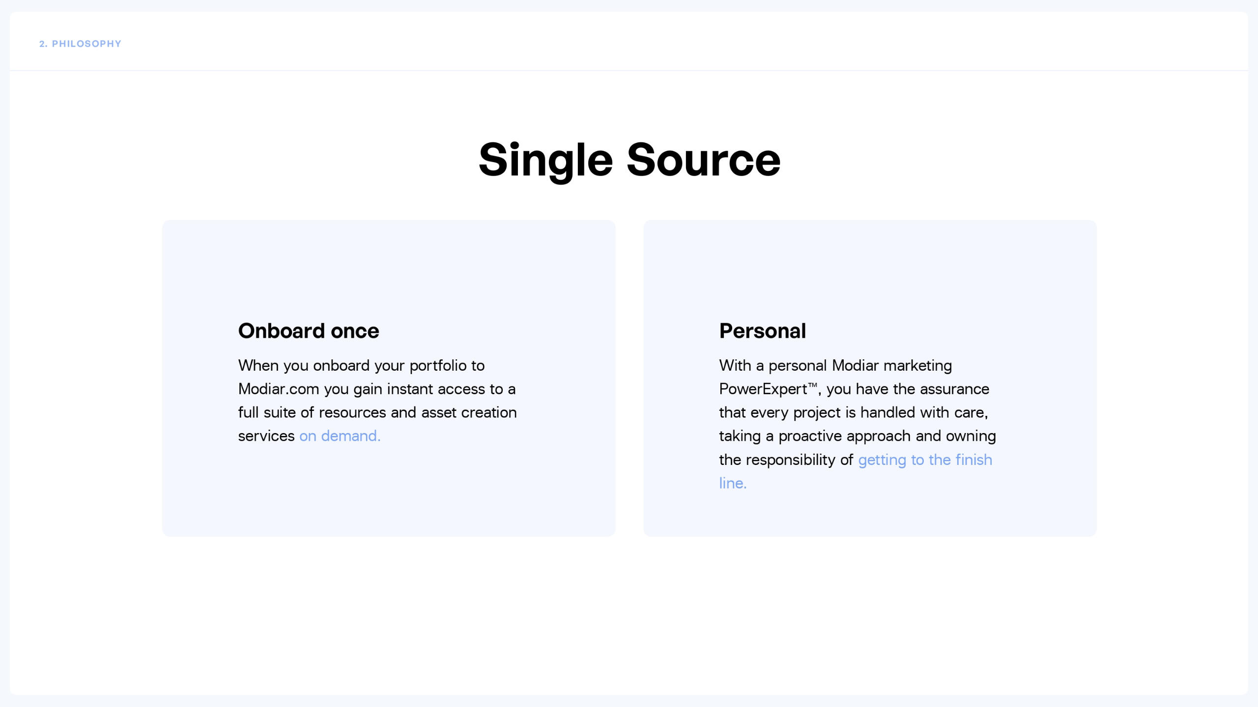This screenshot has width=1258, height=707.
Task: Click the "PowerExpert" word in the Personal card
Action: [763, 389]
